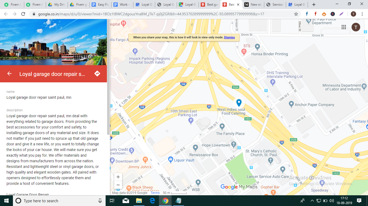368x206 pixels.
Task: Open Google apps grid icon
Action: click(x=343, y=27)
